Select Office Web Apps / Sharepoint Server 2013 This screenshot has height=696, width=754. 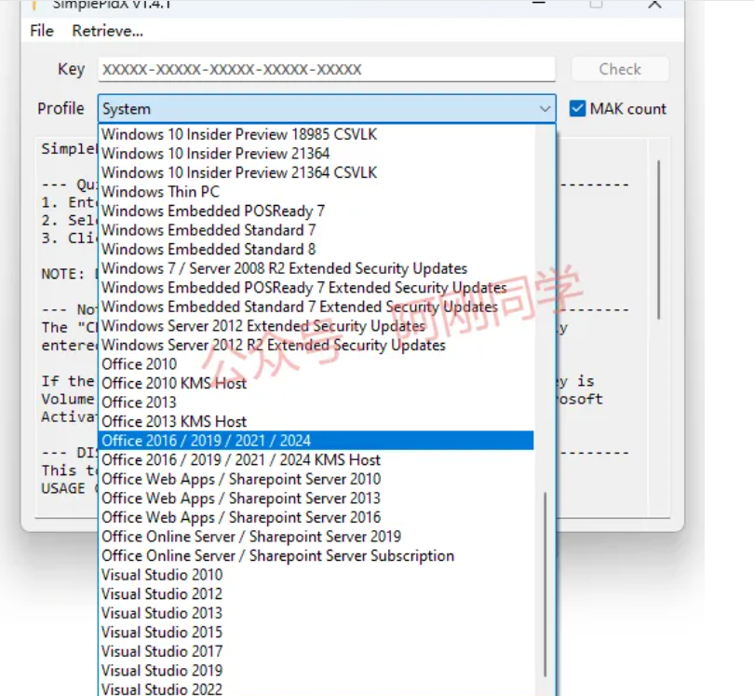pyautogui.click(x=316, y=498)
